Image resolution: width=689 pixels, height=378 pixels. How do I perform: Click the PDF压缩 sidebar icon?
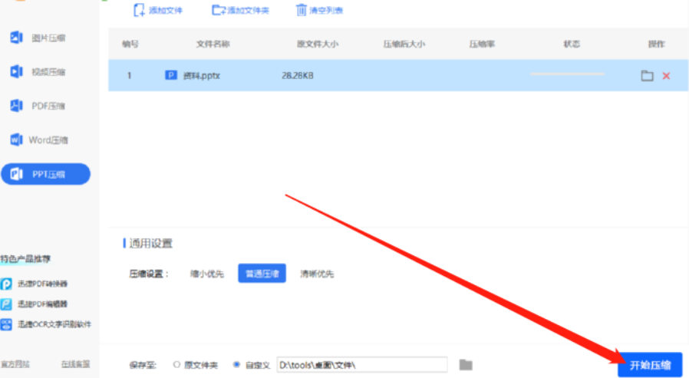16,106
